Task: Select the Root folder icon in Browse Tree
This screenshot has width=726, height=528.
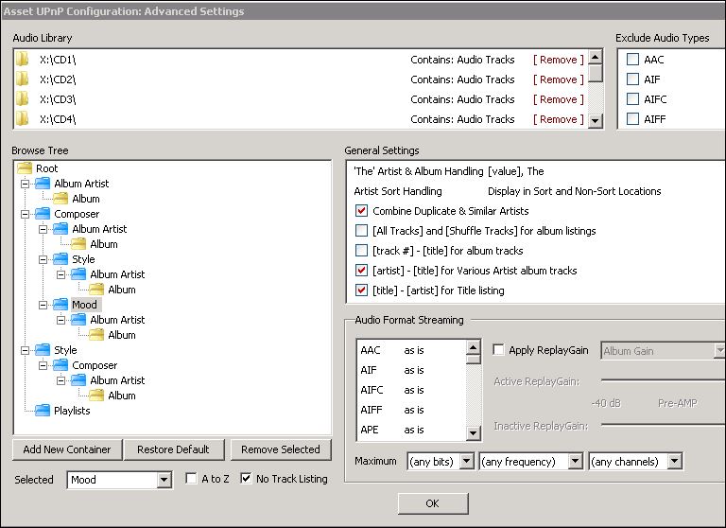Action: click(26, 168)
